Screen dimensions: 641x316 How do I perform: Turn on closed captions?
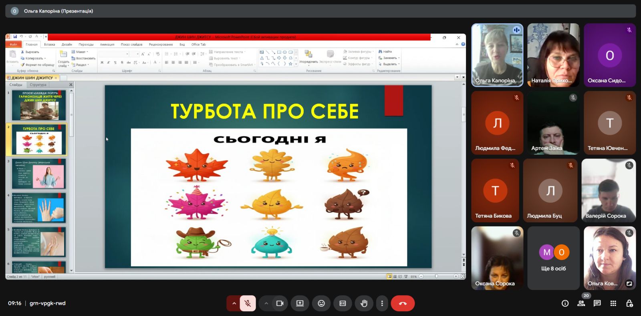coord(343,303)
